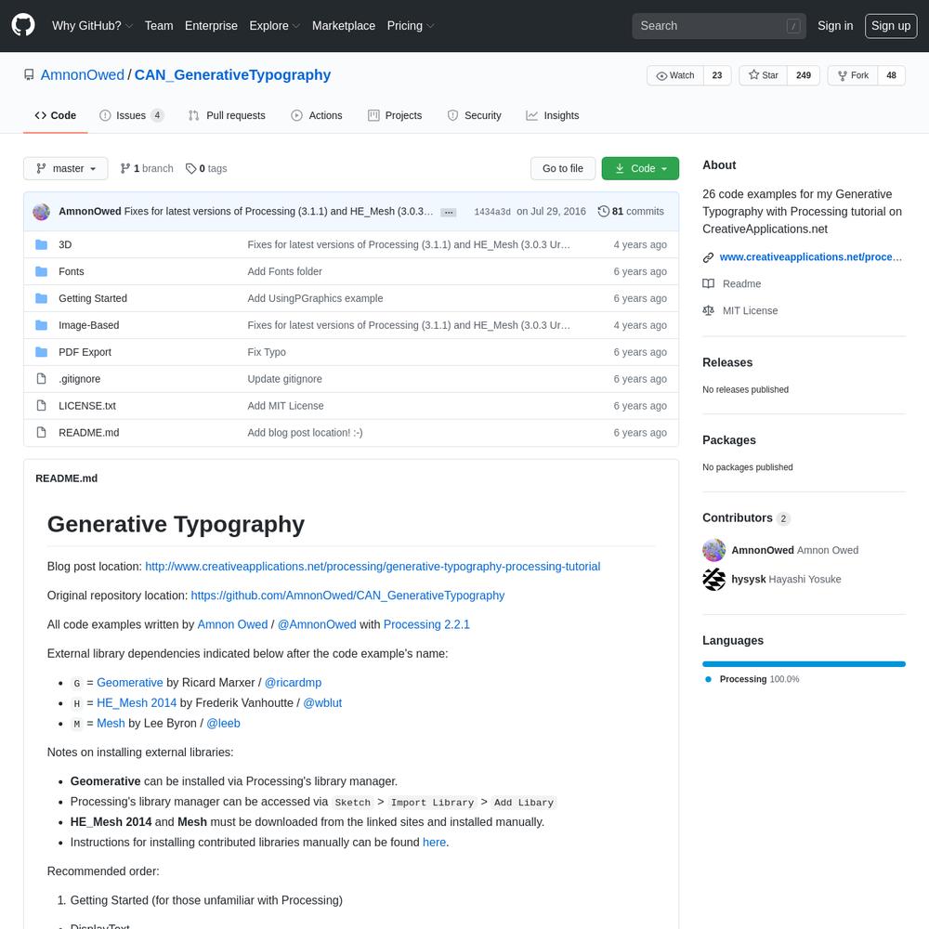Open the CAN_GenerativeTypography repo title link
929x929 pixels.
pos(233,75)
